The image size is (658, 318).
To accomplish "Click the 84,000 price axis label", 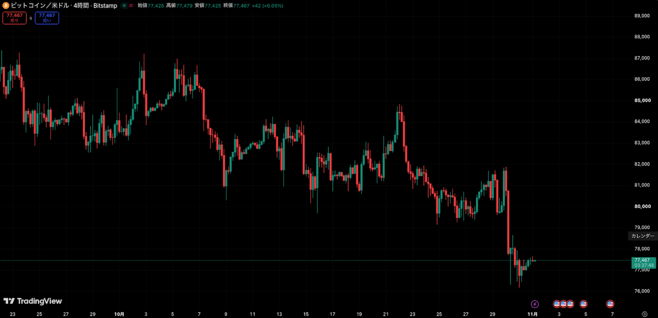I will tap(642, 122).
